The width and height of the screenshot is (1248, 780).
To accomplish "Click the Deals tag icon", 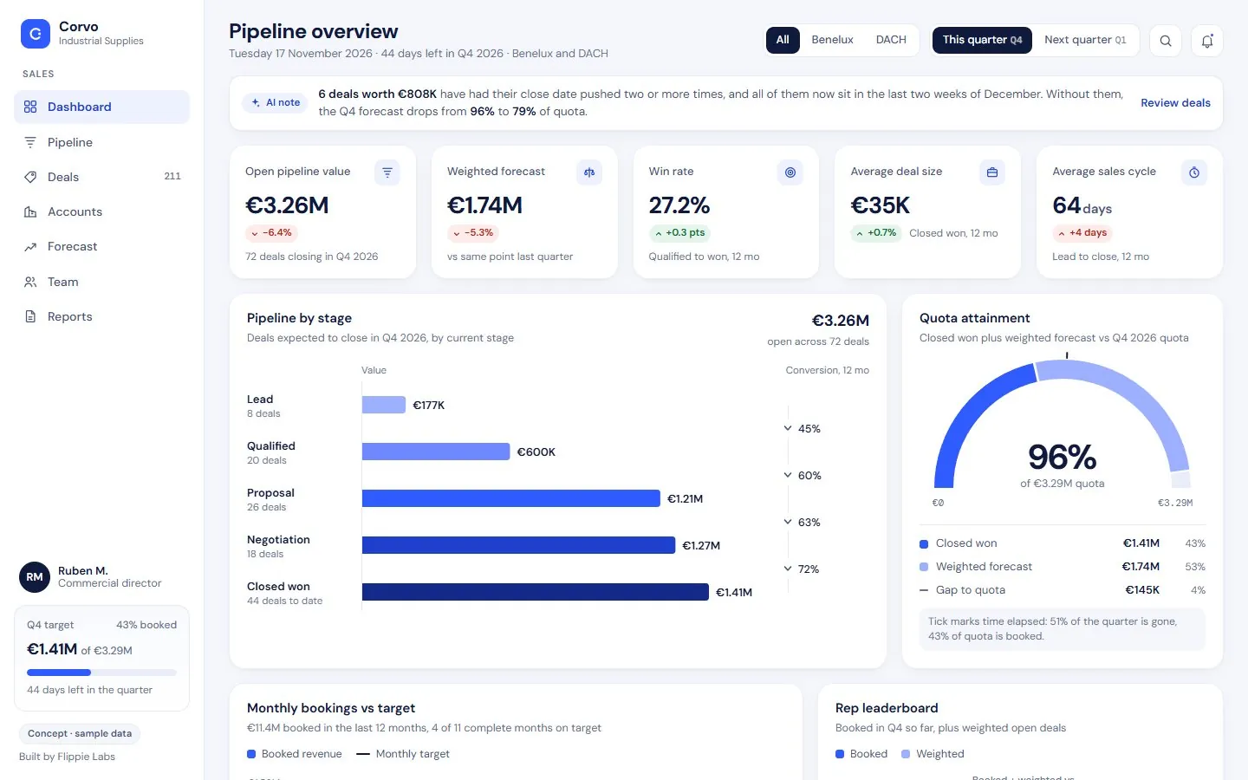I will click(x=30, y=177).
